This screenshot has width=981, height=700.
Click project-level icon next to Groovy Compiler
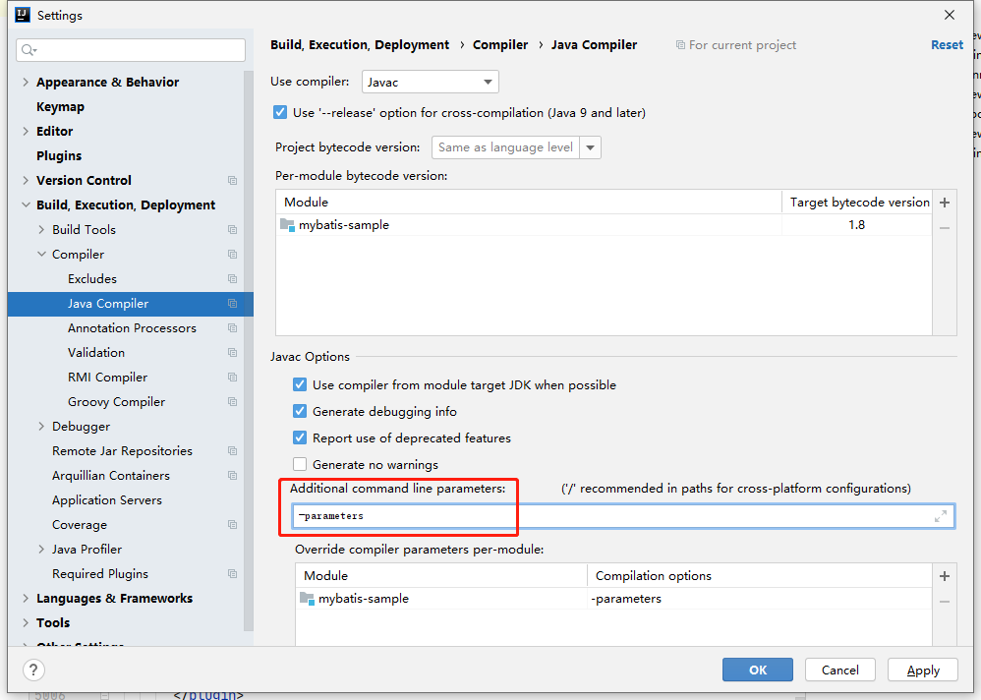coord(233,401)
